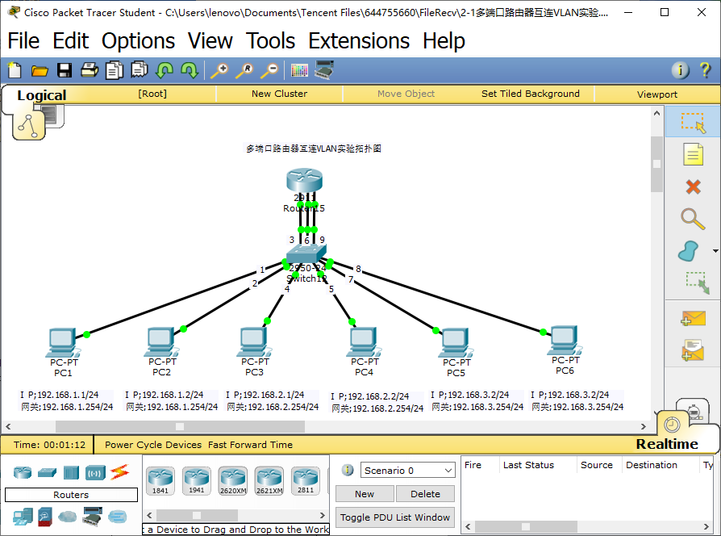Switch to the Realtime mode tab

667,444
